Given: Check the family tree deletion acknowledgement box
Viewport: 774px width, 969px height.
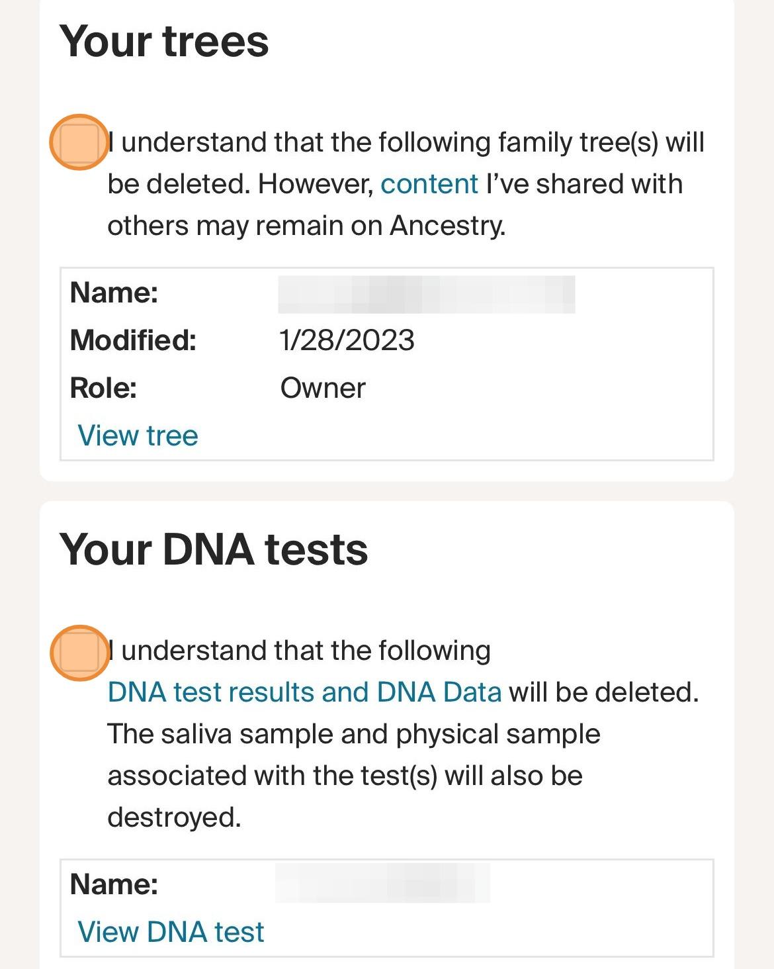Looking at the screenshot, I should pos(79,142).
